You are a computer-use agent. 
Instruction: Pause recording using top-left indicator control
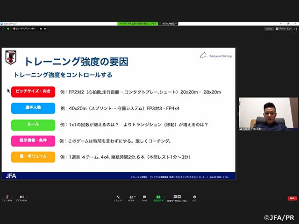pos(40,28)
